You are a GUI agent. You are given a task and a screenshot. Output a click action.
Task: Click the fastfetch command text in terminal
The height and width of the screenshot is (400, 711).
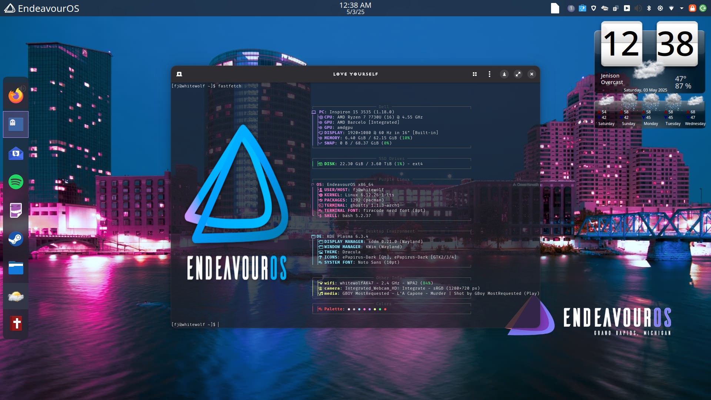pos(230,86)
